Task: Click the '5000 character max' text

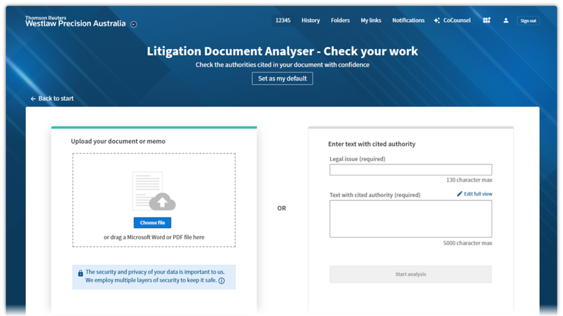Action: 468,243
